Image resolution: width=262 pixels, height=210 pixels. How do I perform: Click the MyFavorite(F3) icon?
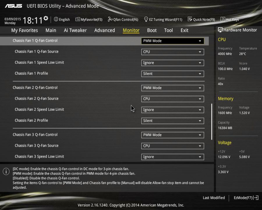77,19
